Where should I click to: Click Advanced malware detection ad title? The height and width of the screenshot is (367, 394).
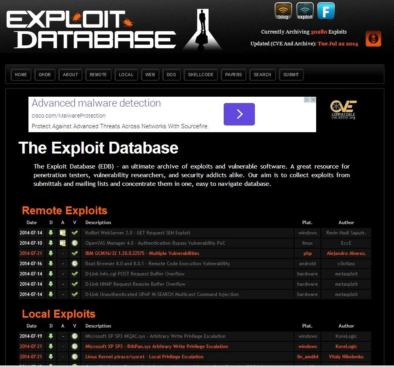pyautogui.click(x=96, y=103)
